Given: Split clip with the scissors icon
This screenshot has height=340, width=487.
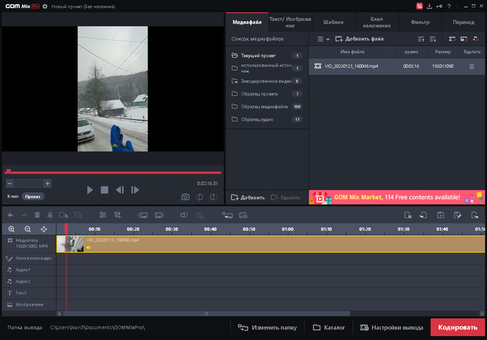Looking at the screenshot, I should tap(49, 214).
